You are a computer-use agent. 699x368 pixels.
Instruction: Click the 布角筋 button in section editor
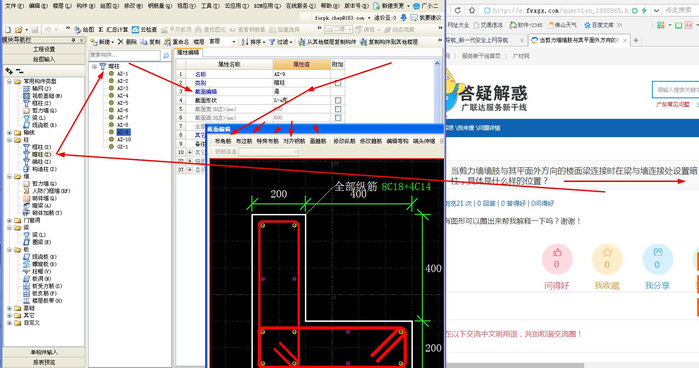[x=223, y=141]
